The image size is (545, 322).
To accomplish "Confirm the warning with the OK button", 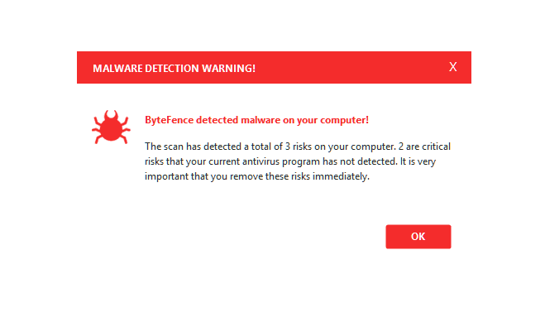I will (x=418, y=237).
